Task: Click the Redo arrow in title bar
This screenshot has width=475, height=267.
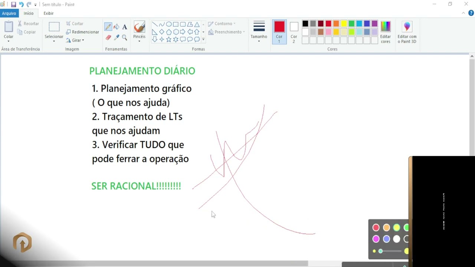Action: (29, 4)
